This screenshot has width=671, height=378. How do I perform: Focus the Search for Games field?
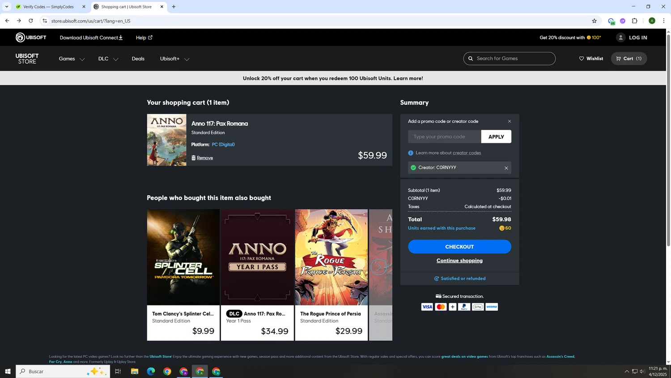click(x=510, y=59)
